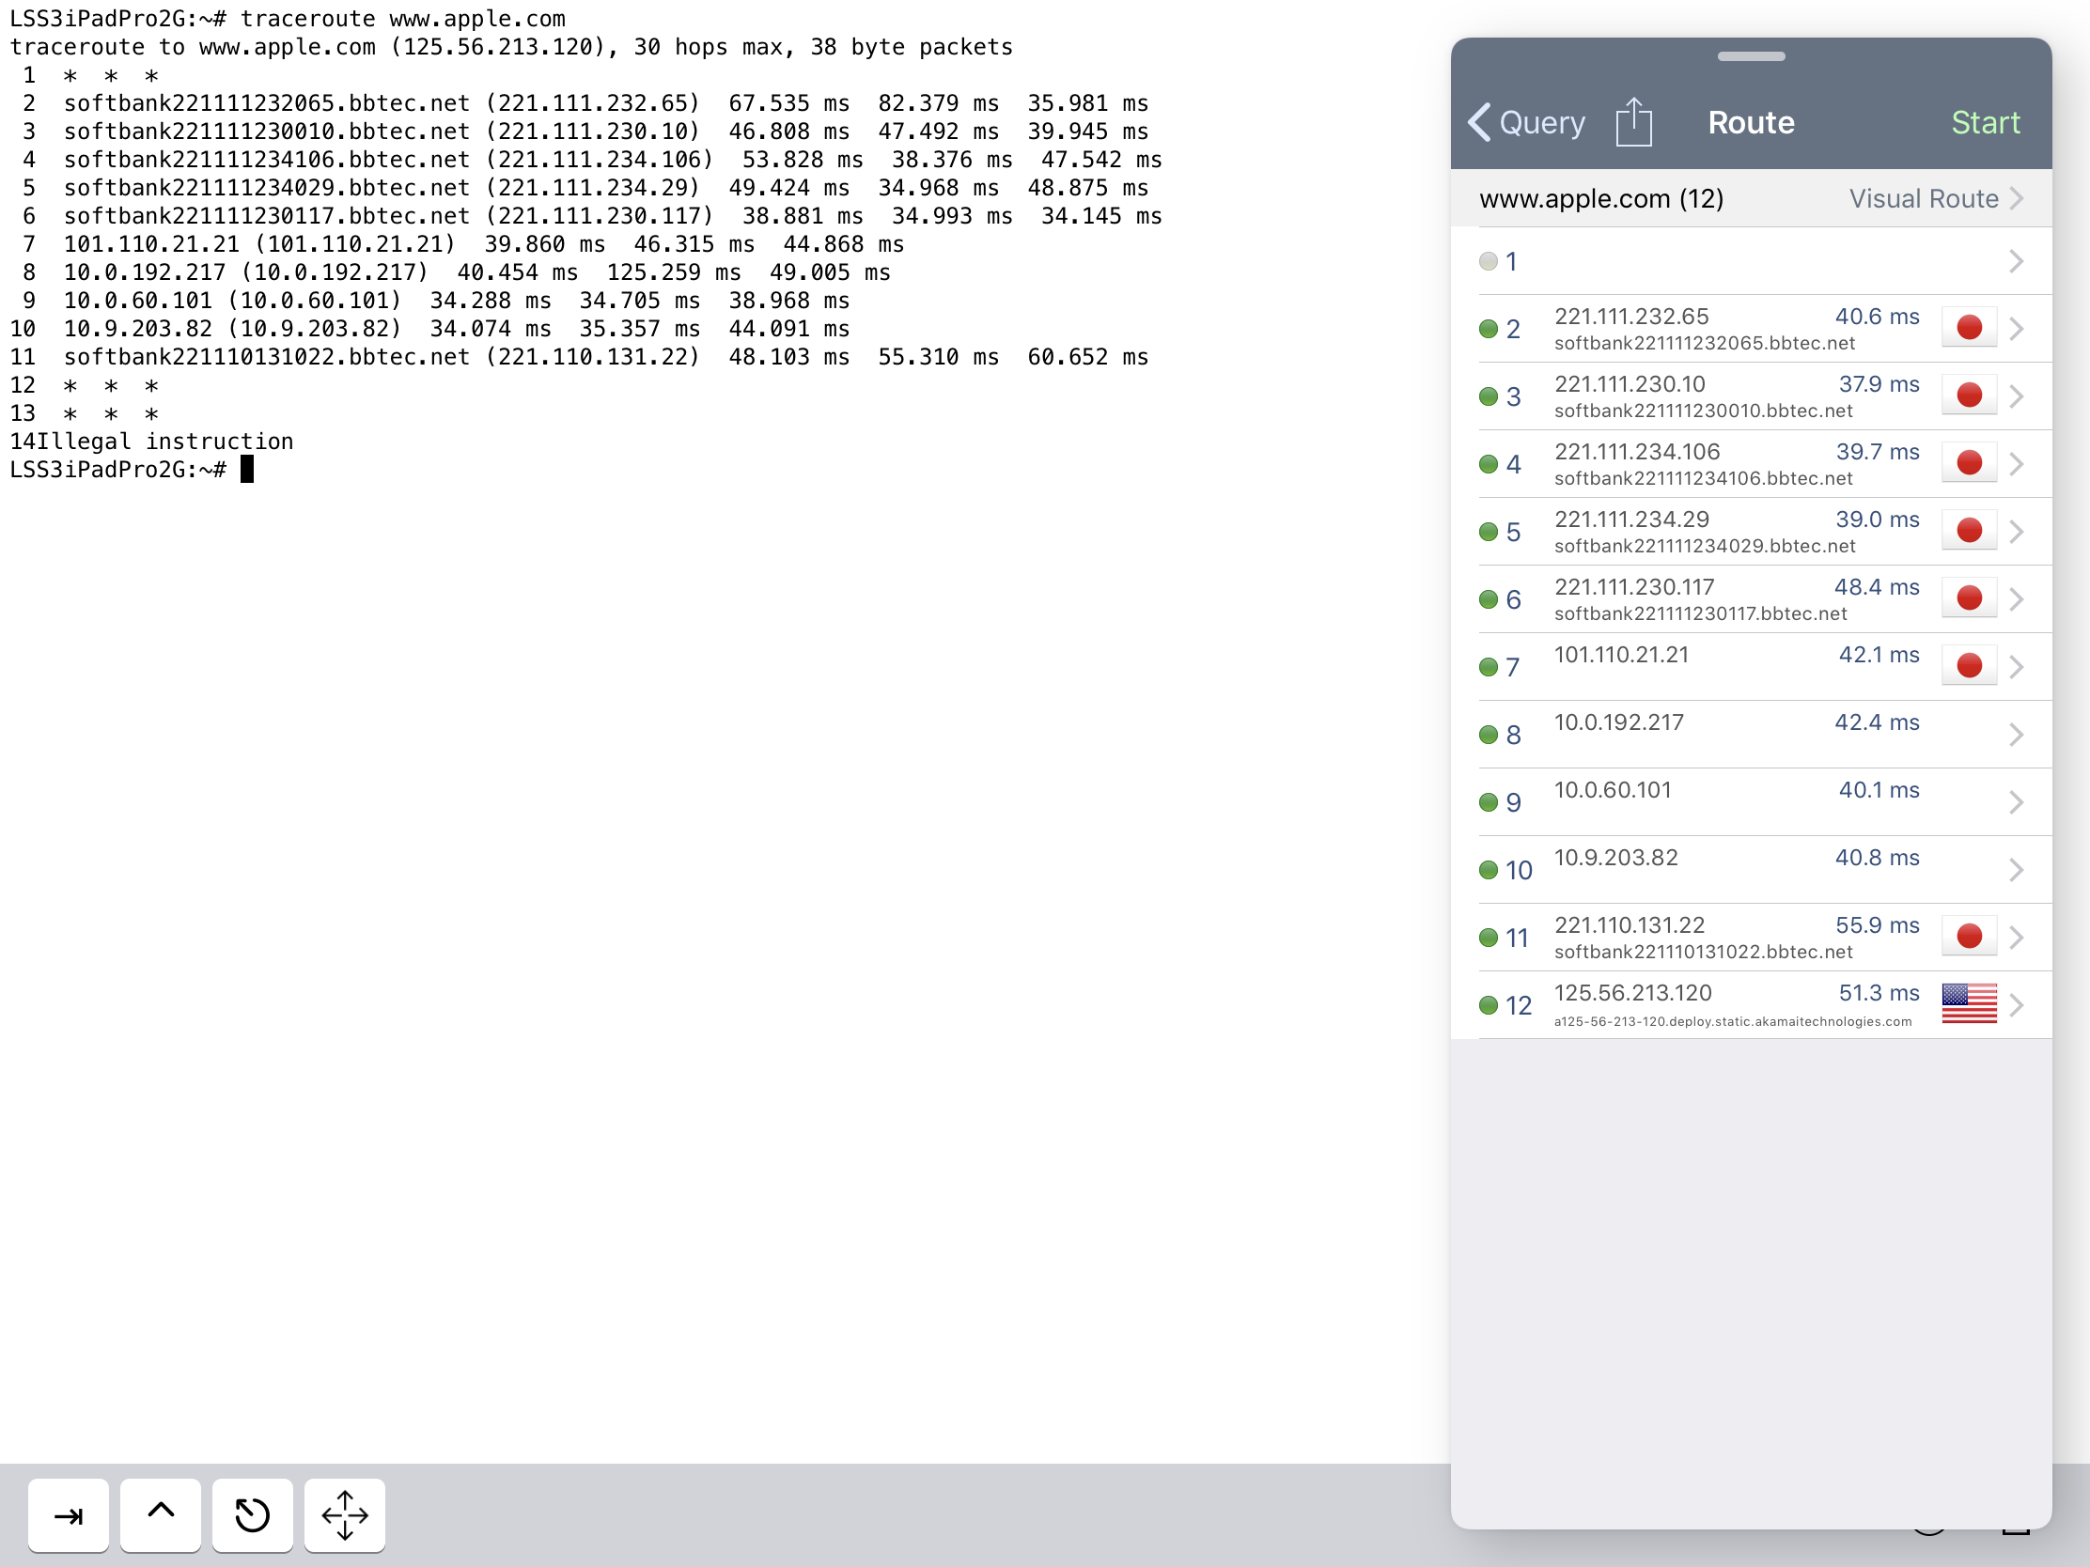Tap the Japan flag on hop 6
2090x1567 pixels.
[x=1969, y=597]
